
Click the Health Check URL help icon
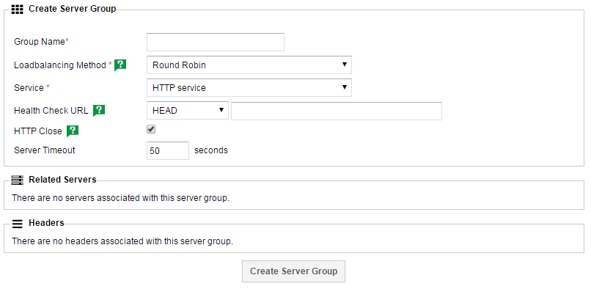click(x=99, y=110)
